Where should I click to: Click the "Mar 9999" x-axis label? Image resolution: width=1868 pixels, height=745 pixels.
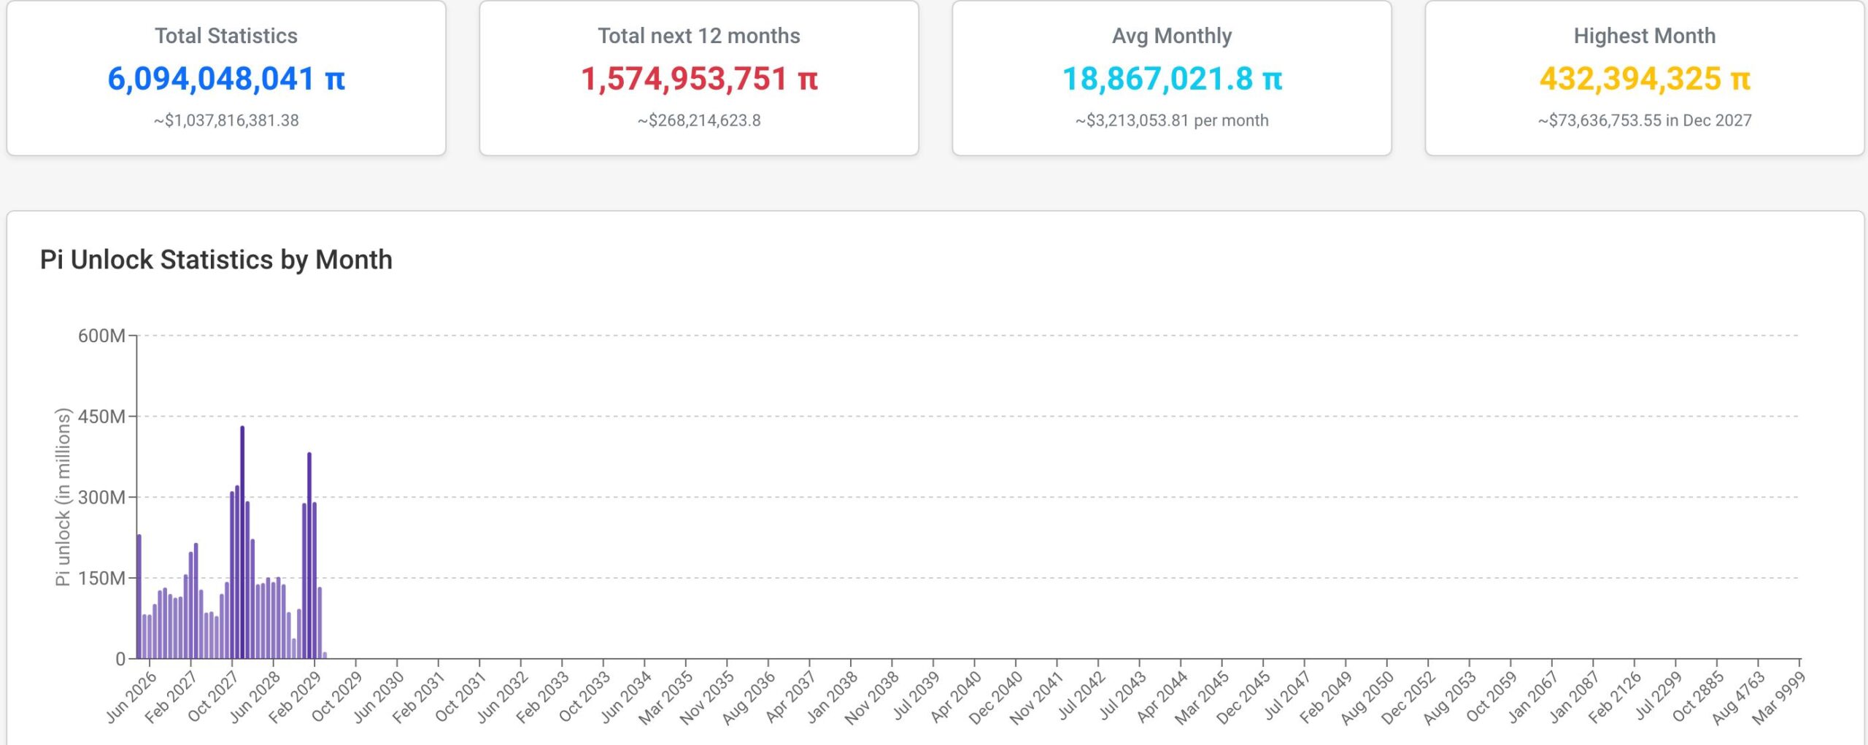pos(1780,697)
